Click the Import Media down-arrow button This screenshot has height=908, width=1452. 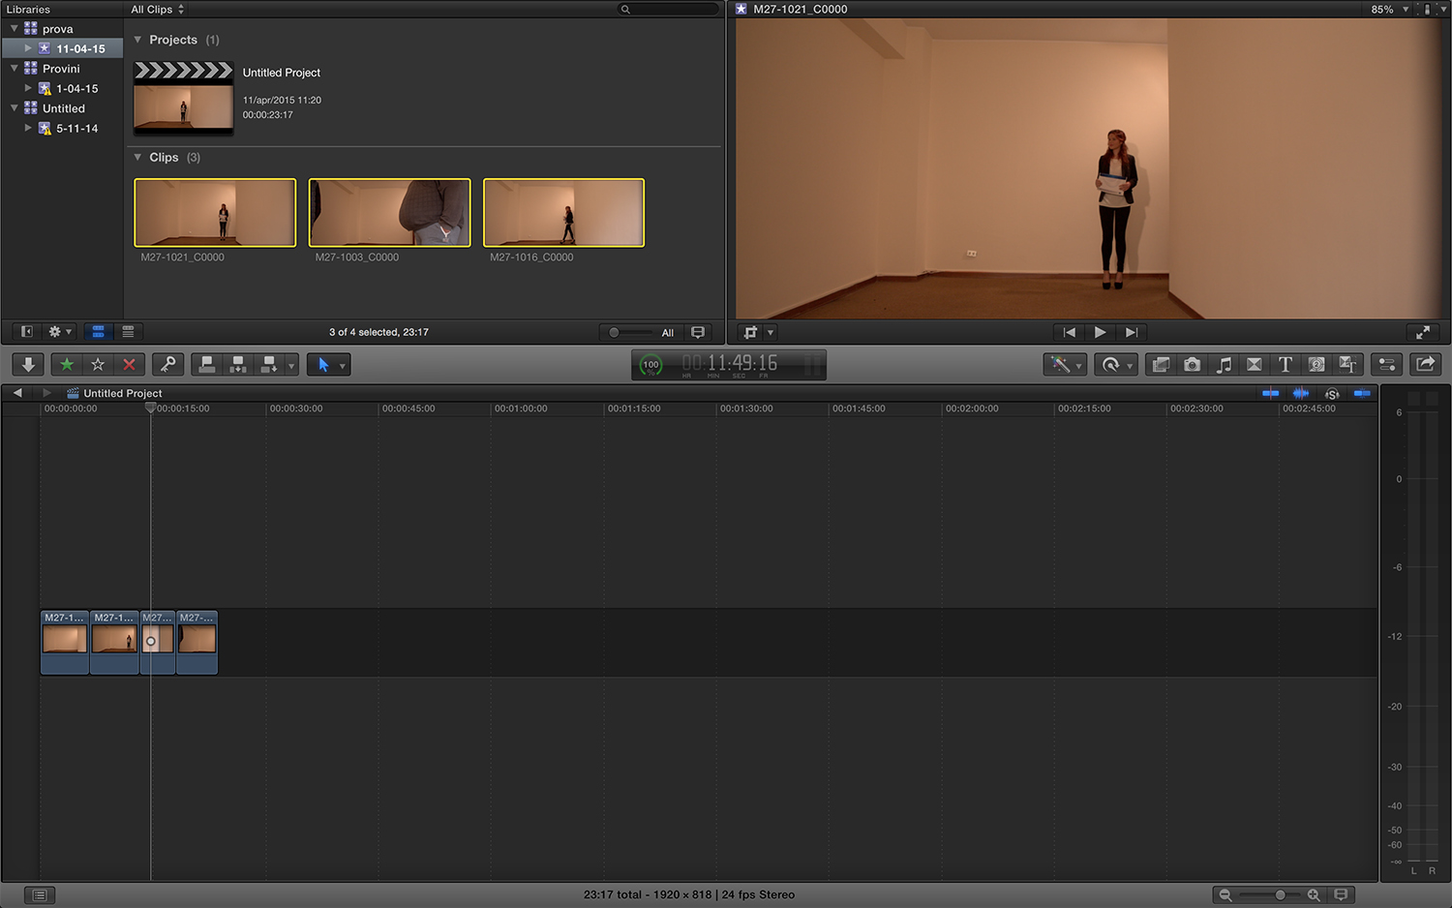(x=28, y=364)
